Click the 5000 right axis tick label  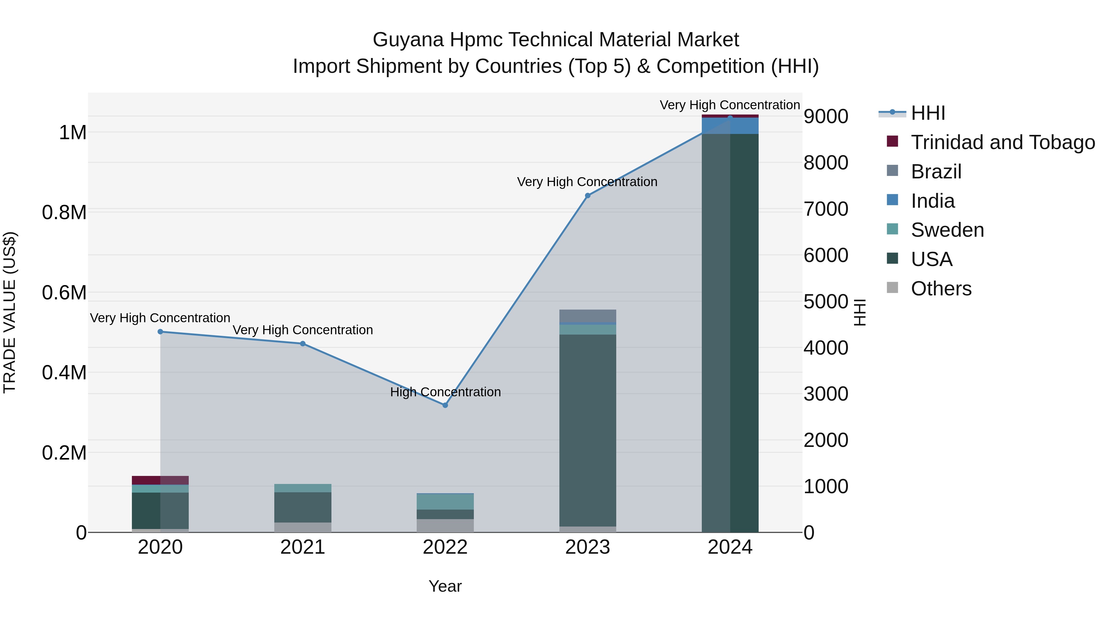[x=826, y=302]
